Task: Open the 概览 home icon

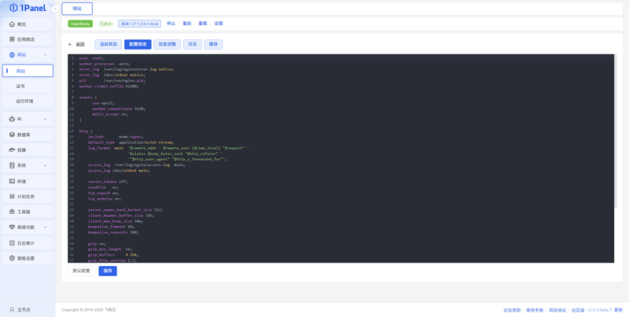Action: pyautogui.click(x=12, y=24)
